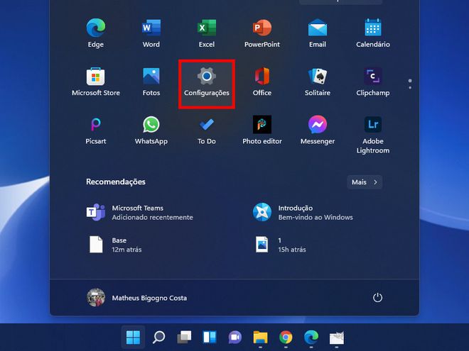Open Edge from the taskbar
Viewport: 469px width, 351px height.
(x=311, y=338)
